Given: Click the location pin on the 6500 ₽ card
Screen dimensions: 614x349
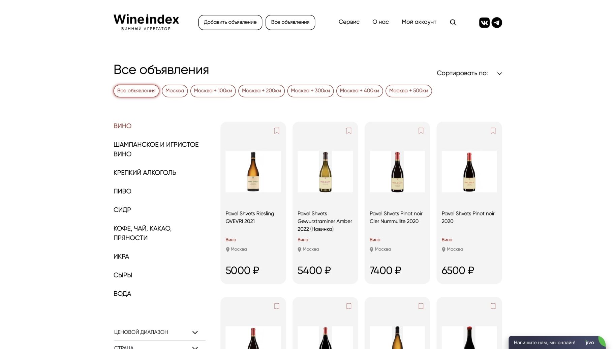Looking at the screenshot, I should point(443,250).
